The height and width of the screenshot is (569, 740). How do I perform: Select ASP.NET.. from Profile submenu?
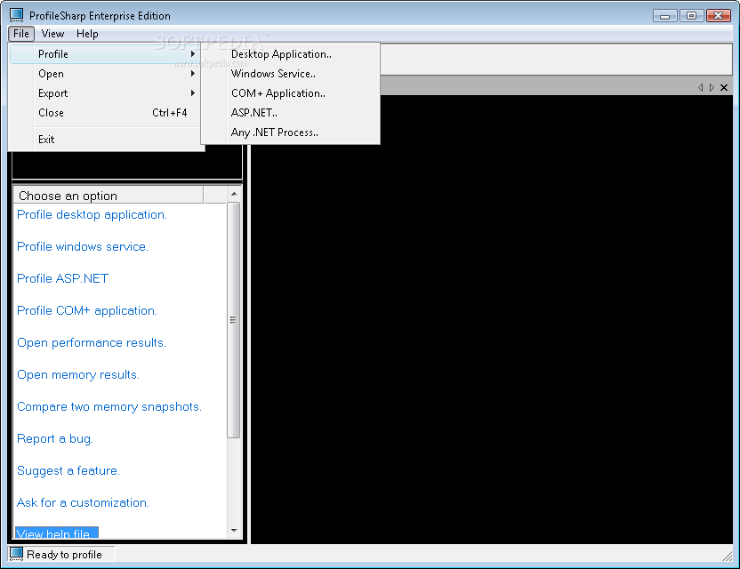pos(290,113)
